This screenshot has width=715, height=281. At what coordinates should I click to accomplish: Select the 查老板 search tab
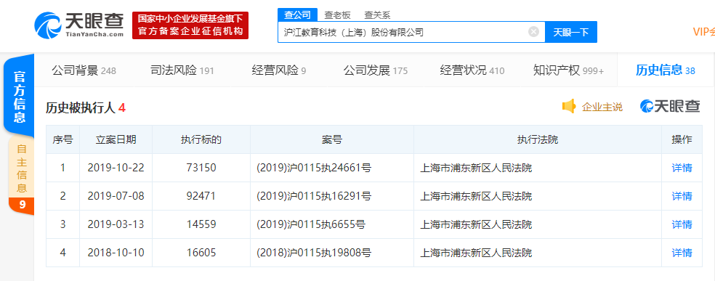tap(337, 15)
